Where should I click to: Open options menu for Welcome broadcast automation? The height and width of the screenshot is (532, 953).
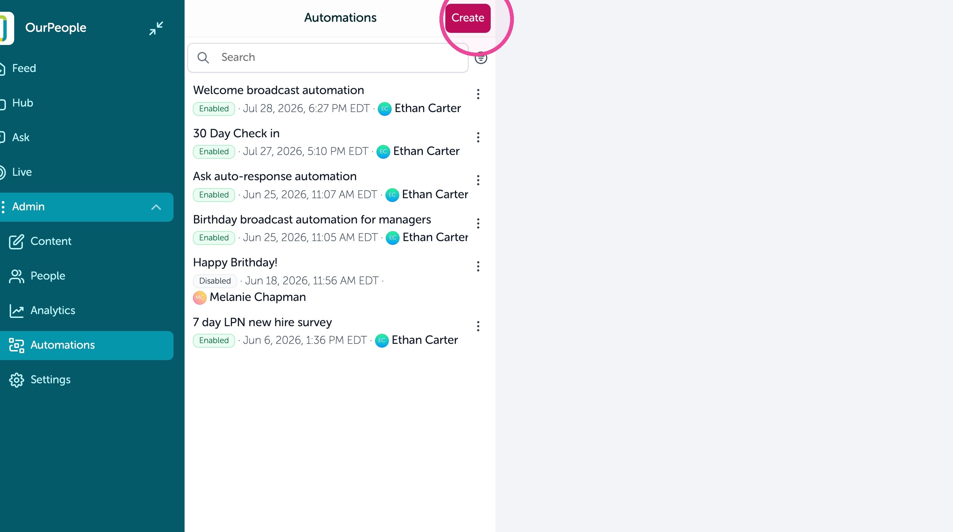pyautogui.click(x=478, y=94)
